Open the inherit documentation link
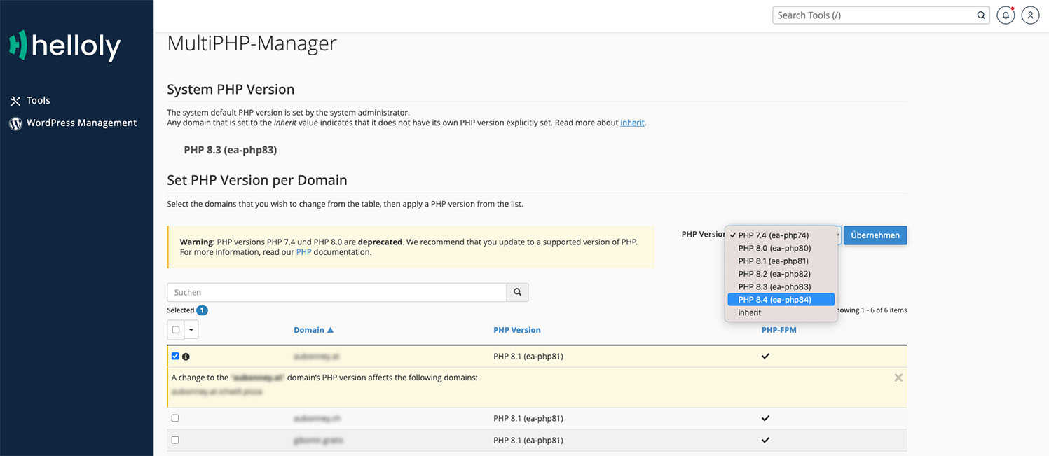Image resolution: width=1049 pixels, height=456 pixels. click(632, 123)
